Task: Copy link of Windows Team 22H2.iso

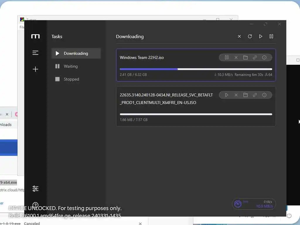Action: coord(255,57)
